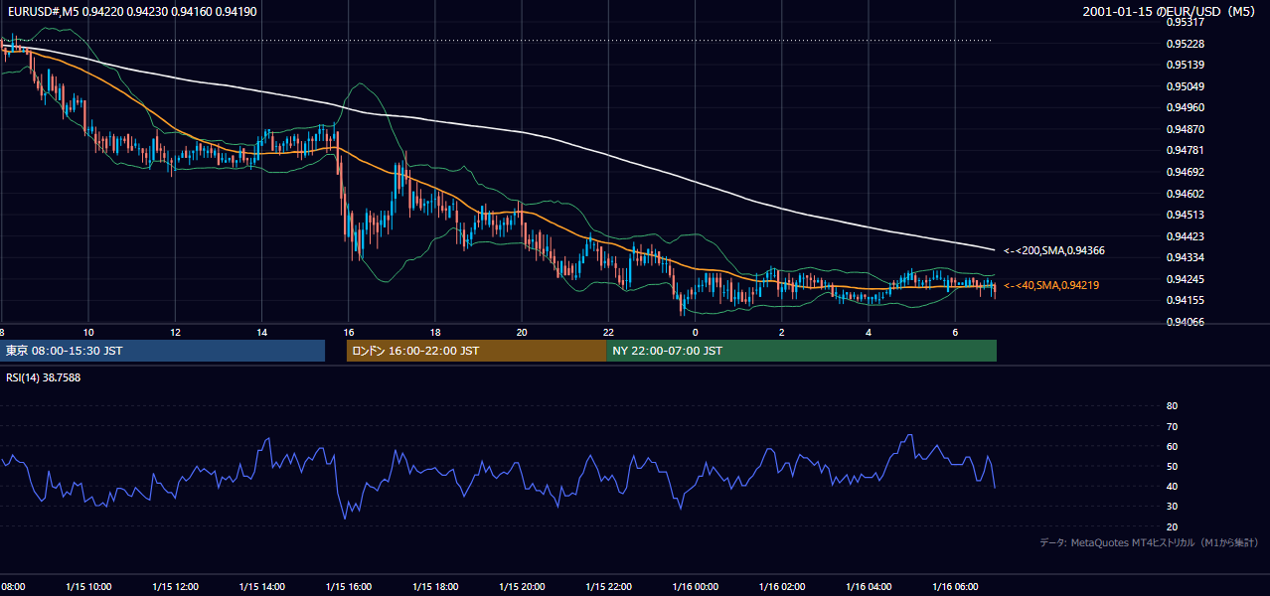The width and height of the screenshot is (1270, 596).
Task: Click the bottom time label 1/16 02:00
Action: (782, 587)
